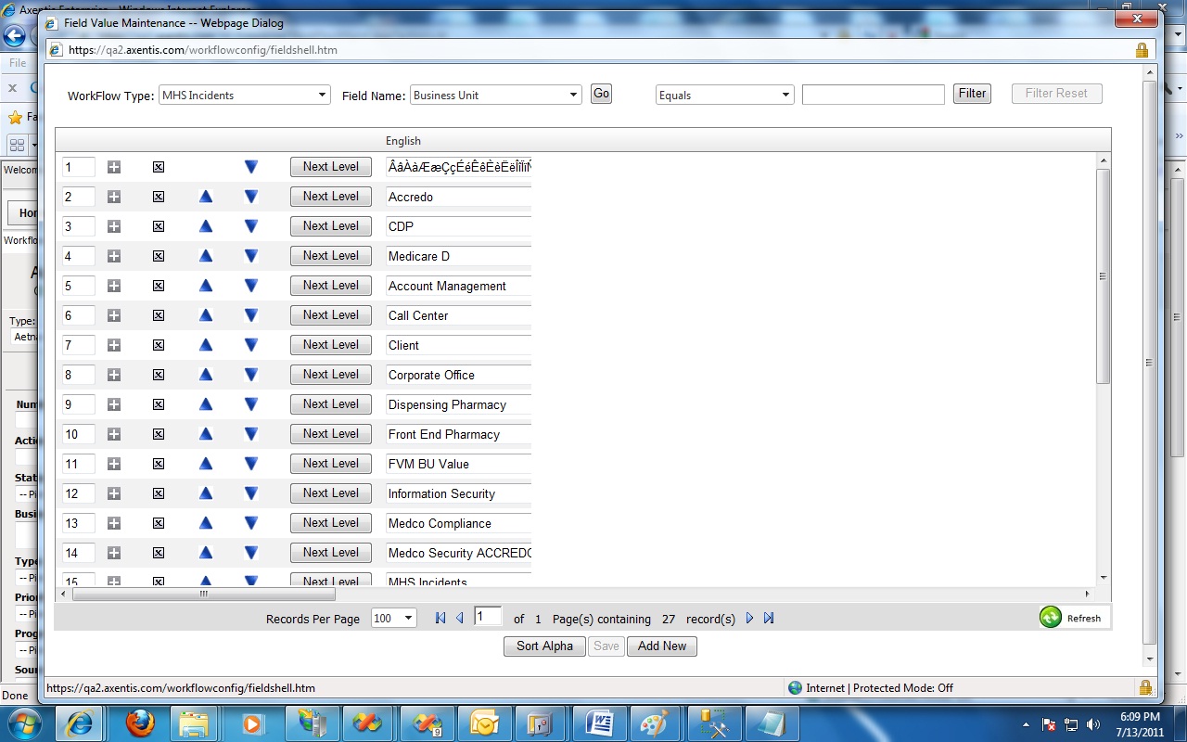Move Front End Pharmacy down
Image resolution: width=1187 pixels, height=742 pixels.
pyautogui.click(x=250, y=434)
